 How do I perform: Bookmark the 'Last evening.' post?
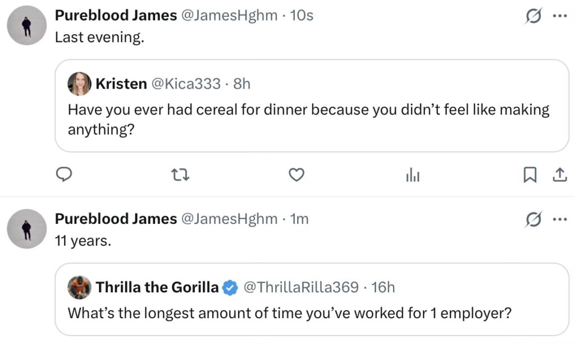pyautogui.click(x=529, y=176)
